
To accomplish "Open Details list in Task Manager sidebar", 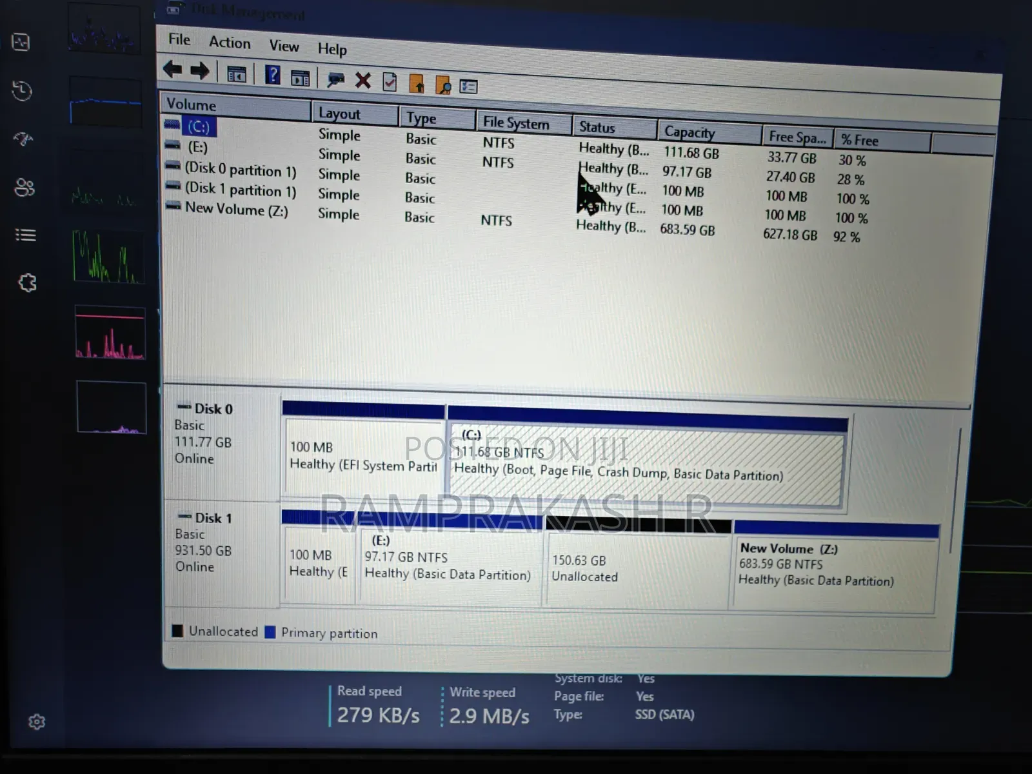I will tap(26, 235).
